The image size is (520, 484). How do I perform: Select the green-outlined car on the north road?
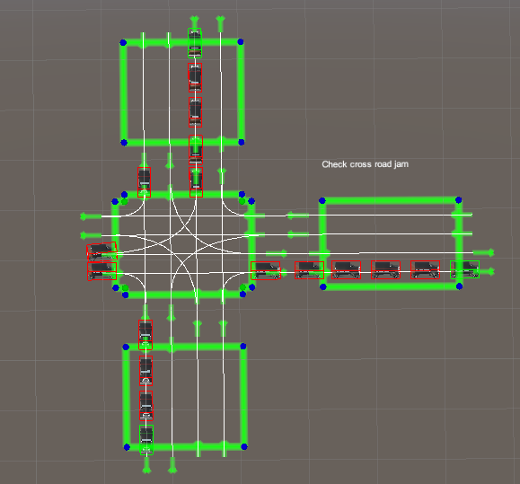(195, 43)
